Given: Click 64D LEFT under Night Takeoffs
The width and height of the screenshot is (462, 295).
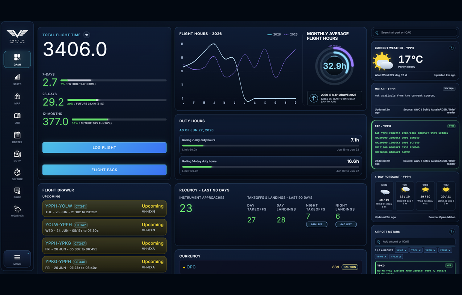Looking at the screenshot, I should 317,225.
